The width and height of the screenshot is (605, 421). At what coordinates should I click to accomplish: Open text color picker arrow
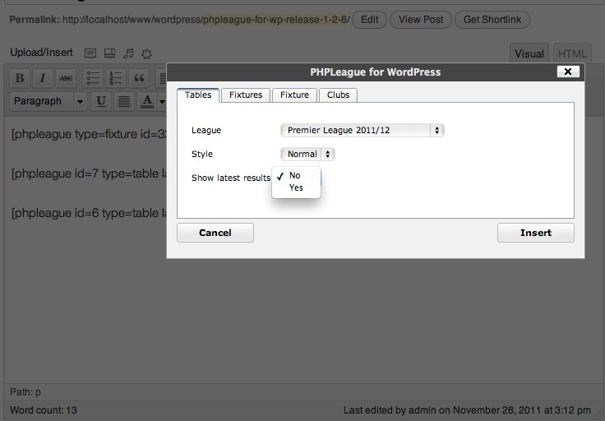[162, 101]
